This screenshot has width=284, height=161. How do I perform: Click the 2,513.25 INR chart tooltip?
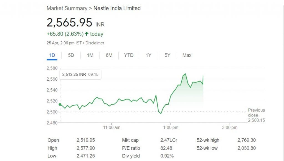80,74
